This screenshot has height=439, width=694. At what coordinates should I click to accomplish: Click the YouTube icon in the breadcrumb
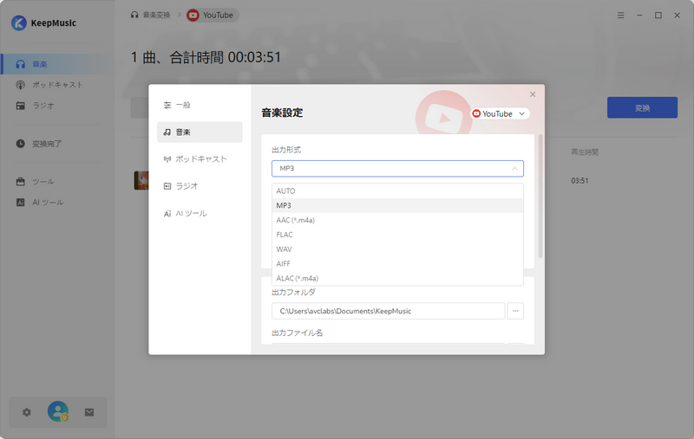193,15
